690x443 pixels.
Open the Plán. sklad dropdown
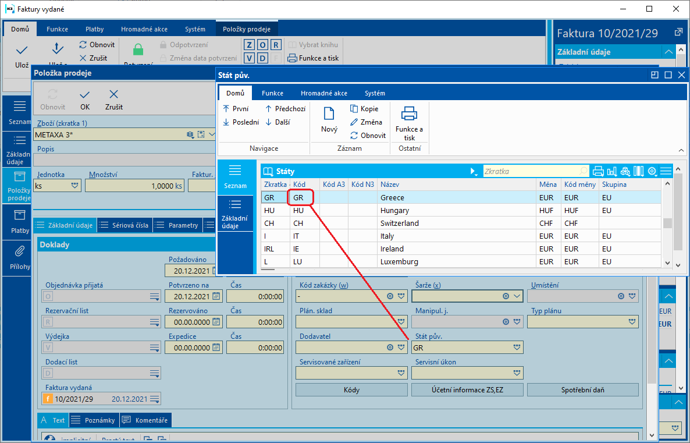point(401,322)
